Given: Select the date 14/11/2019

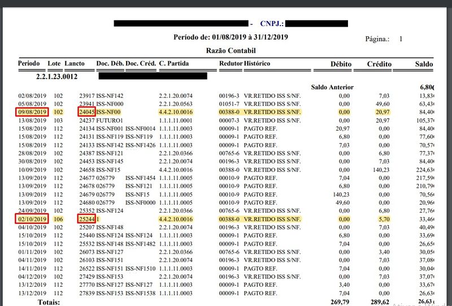Looking at the screenshot, I should click(x=32, y=269).
